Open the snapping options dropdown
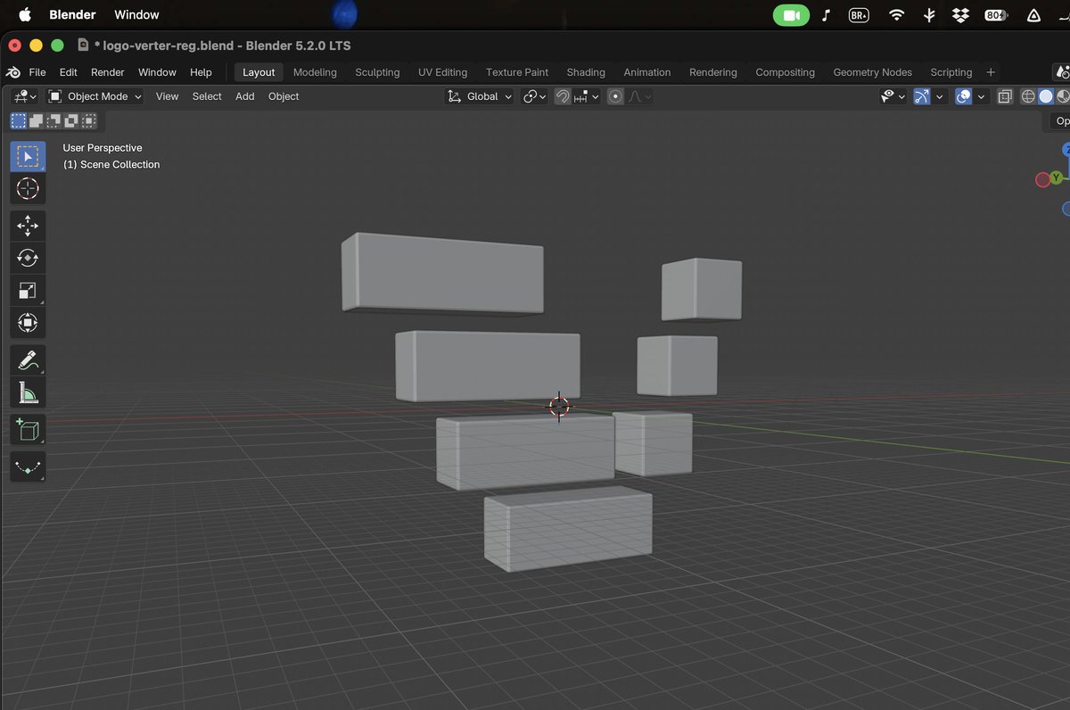The height and width of the screenshot is (710, 1070). pos(586,96)
